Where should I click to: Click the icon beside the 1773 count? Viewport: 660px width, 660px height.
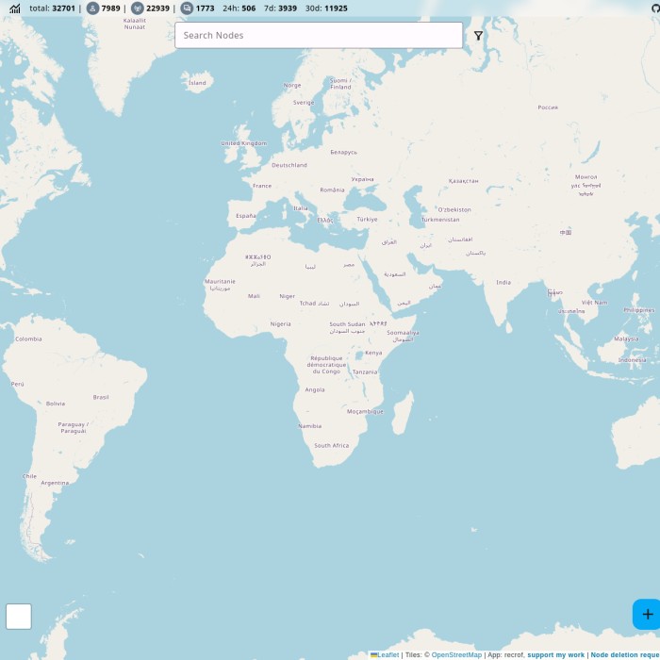click(187, 8)
